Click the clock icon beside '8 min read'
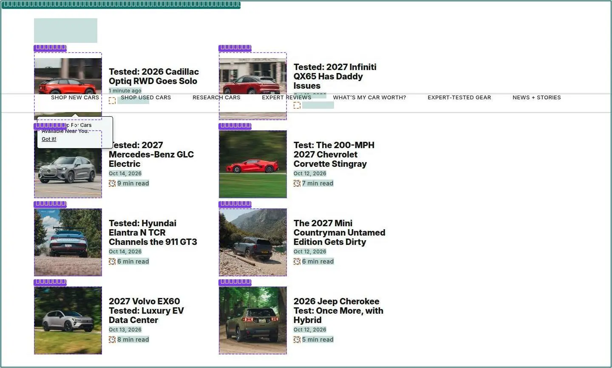The height and width of the screenshot is (368, 612). [112, 340]
